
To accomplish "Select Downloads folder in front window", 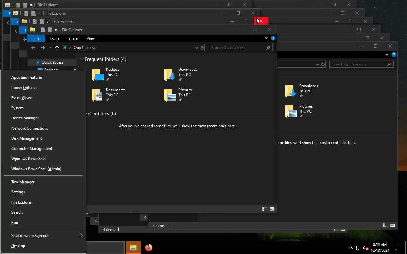I will click(x=181, y=75).
